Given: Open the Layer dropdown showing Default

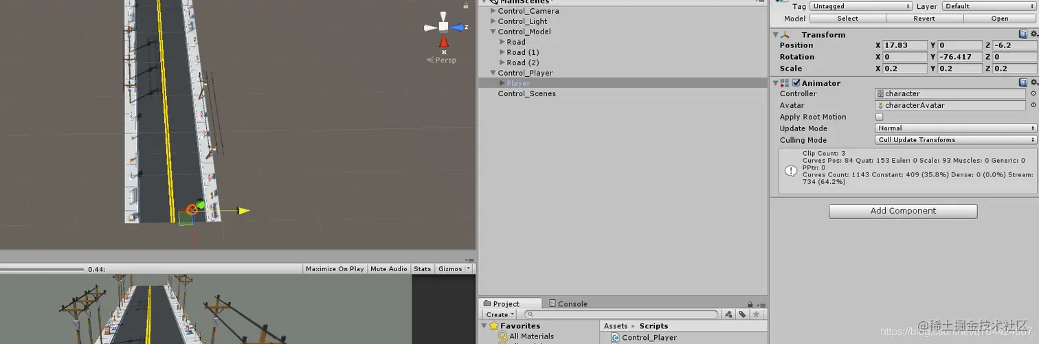Looking at the screenshot, I should point(989,6).
